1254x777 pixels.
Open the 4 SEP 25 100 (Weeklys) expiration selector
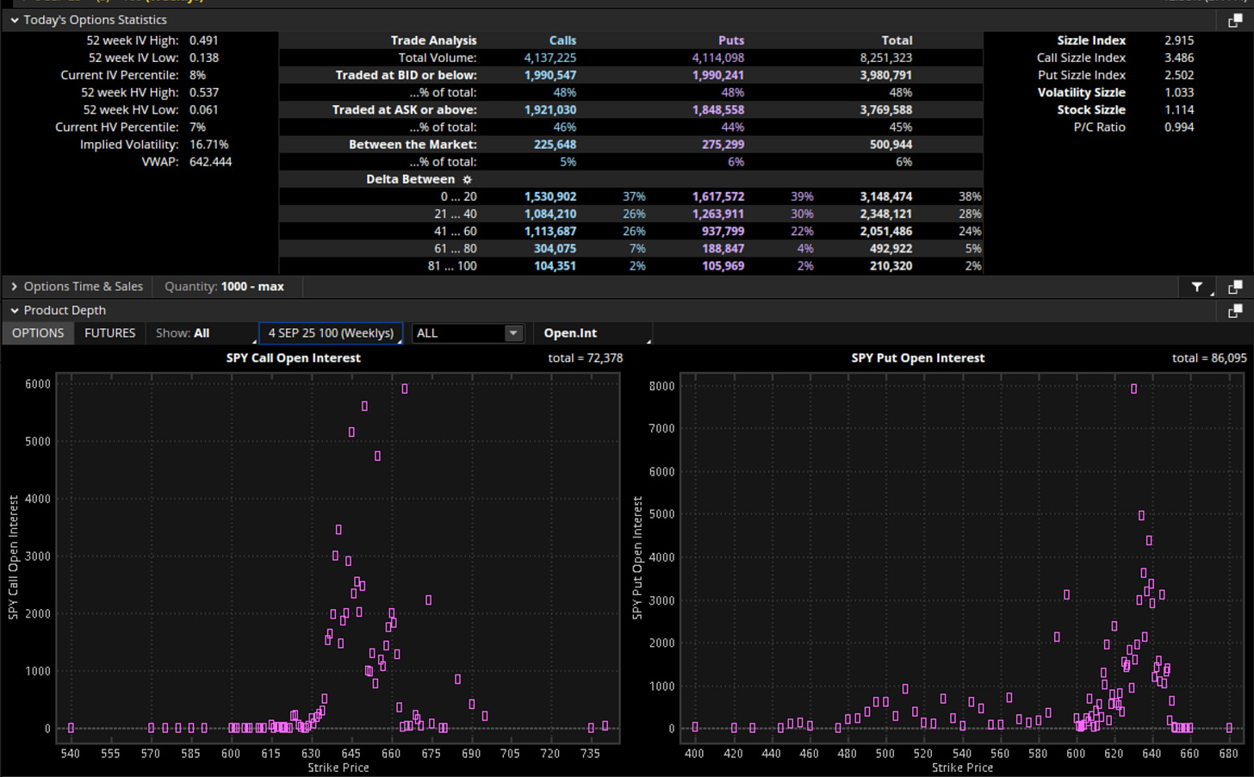(x=331, y=333)
